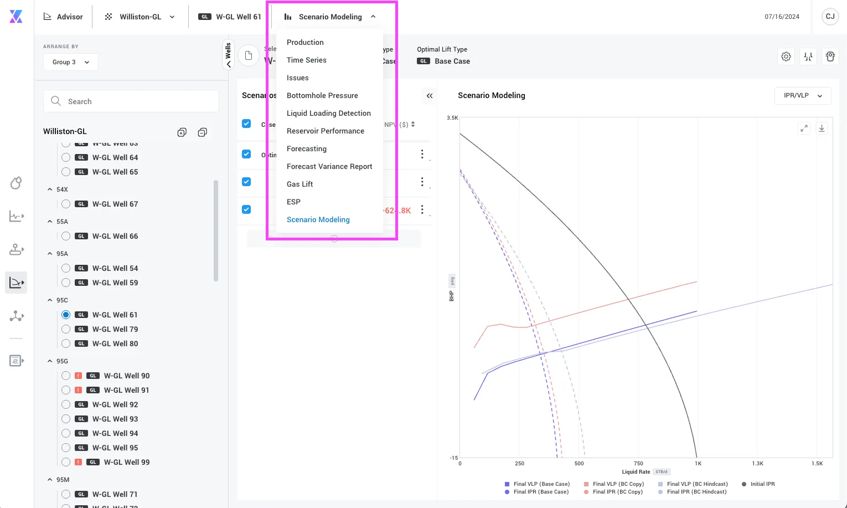Click the CJ user avatar
This screenshot has width=847, height=508.
(830, 17)
